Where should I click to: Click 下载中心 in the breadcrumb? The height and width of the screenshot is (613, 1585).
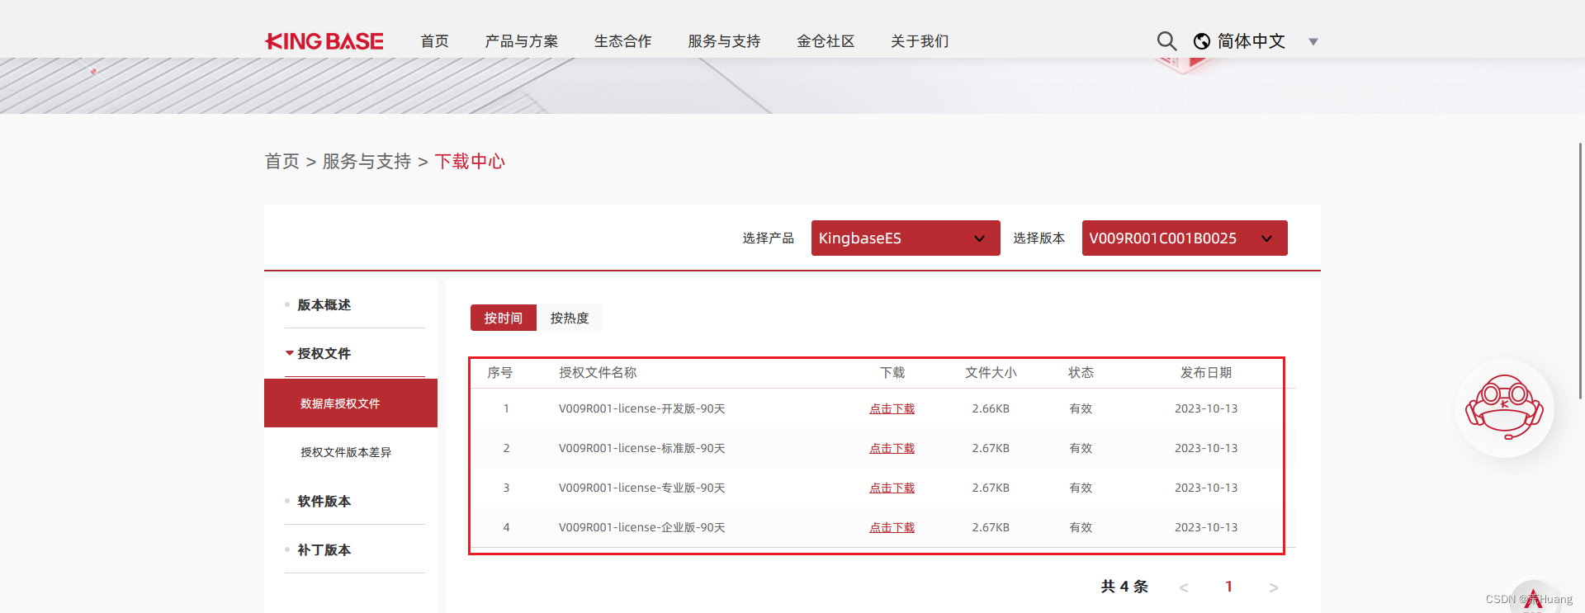(470, 161)
